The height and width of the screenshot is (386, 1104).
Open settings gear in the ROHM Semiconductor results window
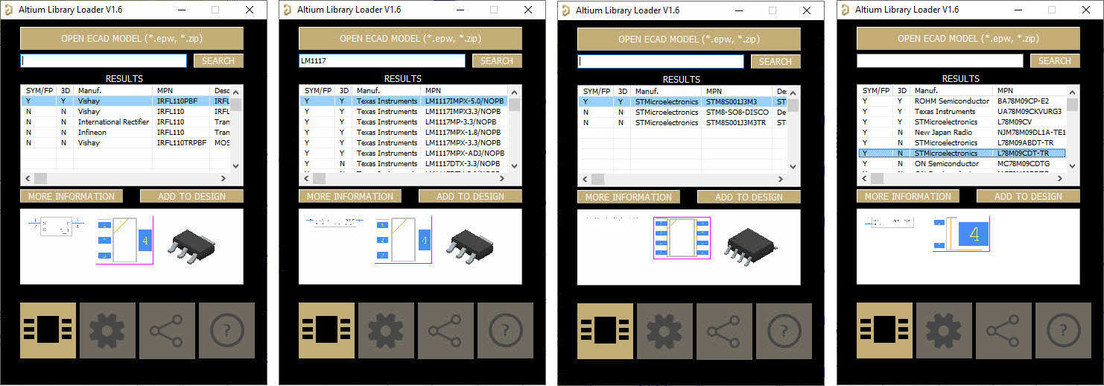click(x=945, y=330)
